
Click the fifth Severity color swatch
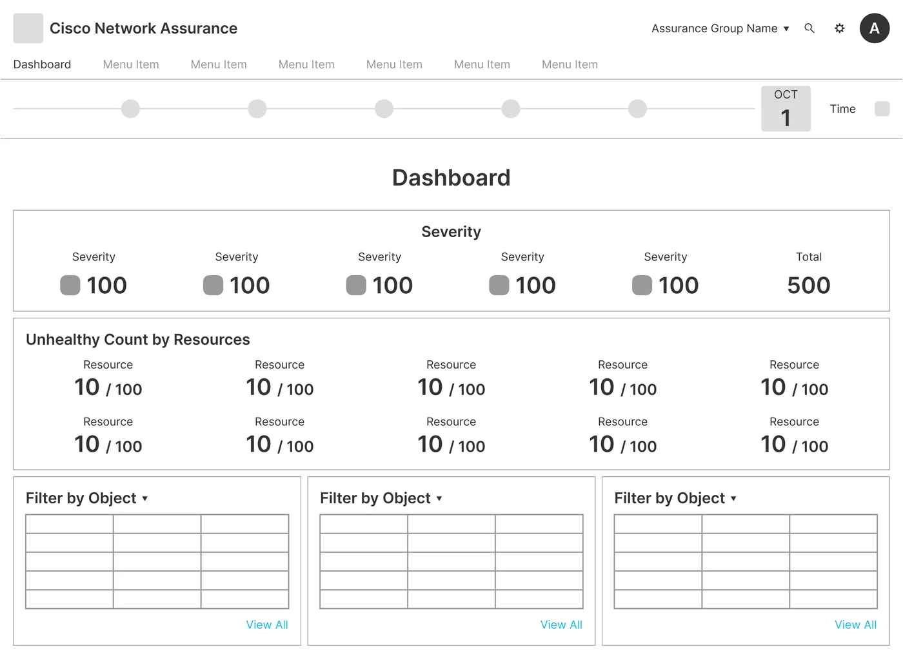[x=642, y=285]
